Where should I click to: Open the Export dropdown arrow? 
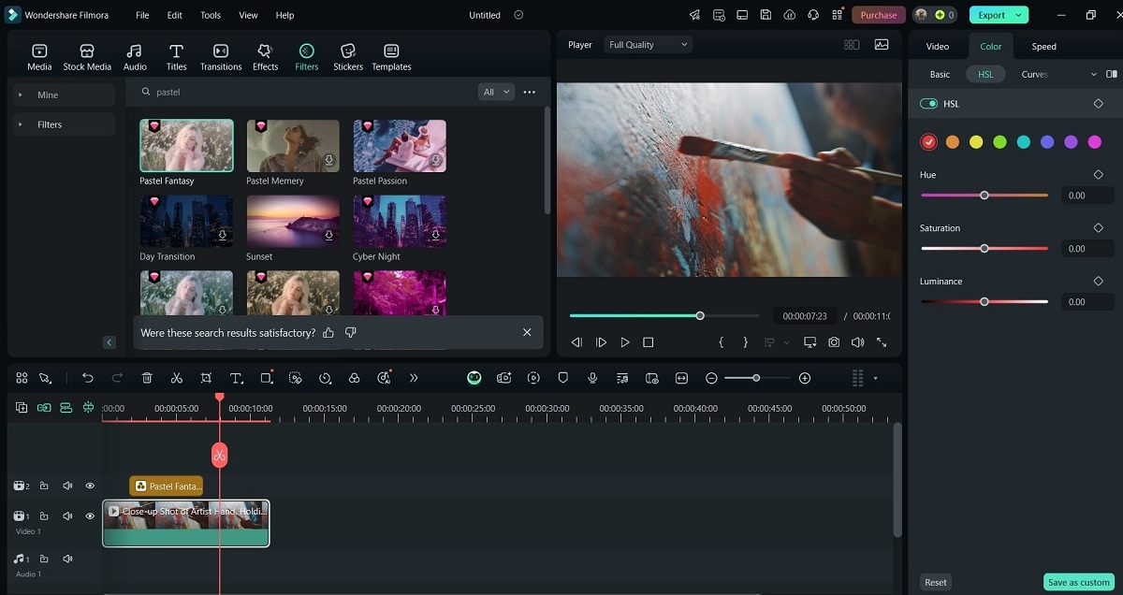[x=1017, y=15]
